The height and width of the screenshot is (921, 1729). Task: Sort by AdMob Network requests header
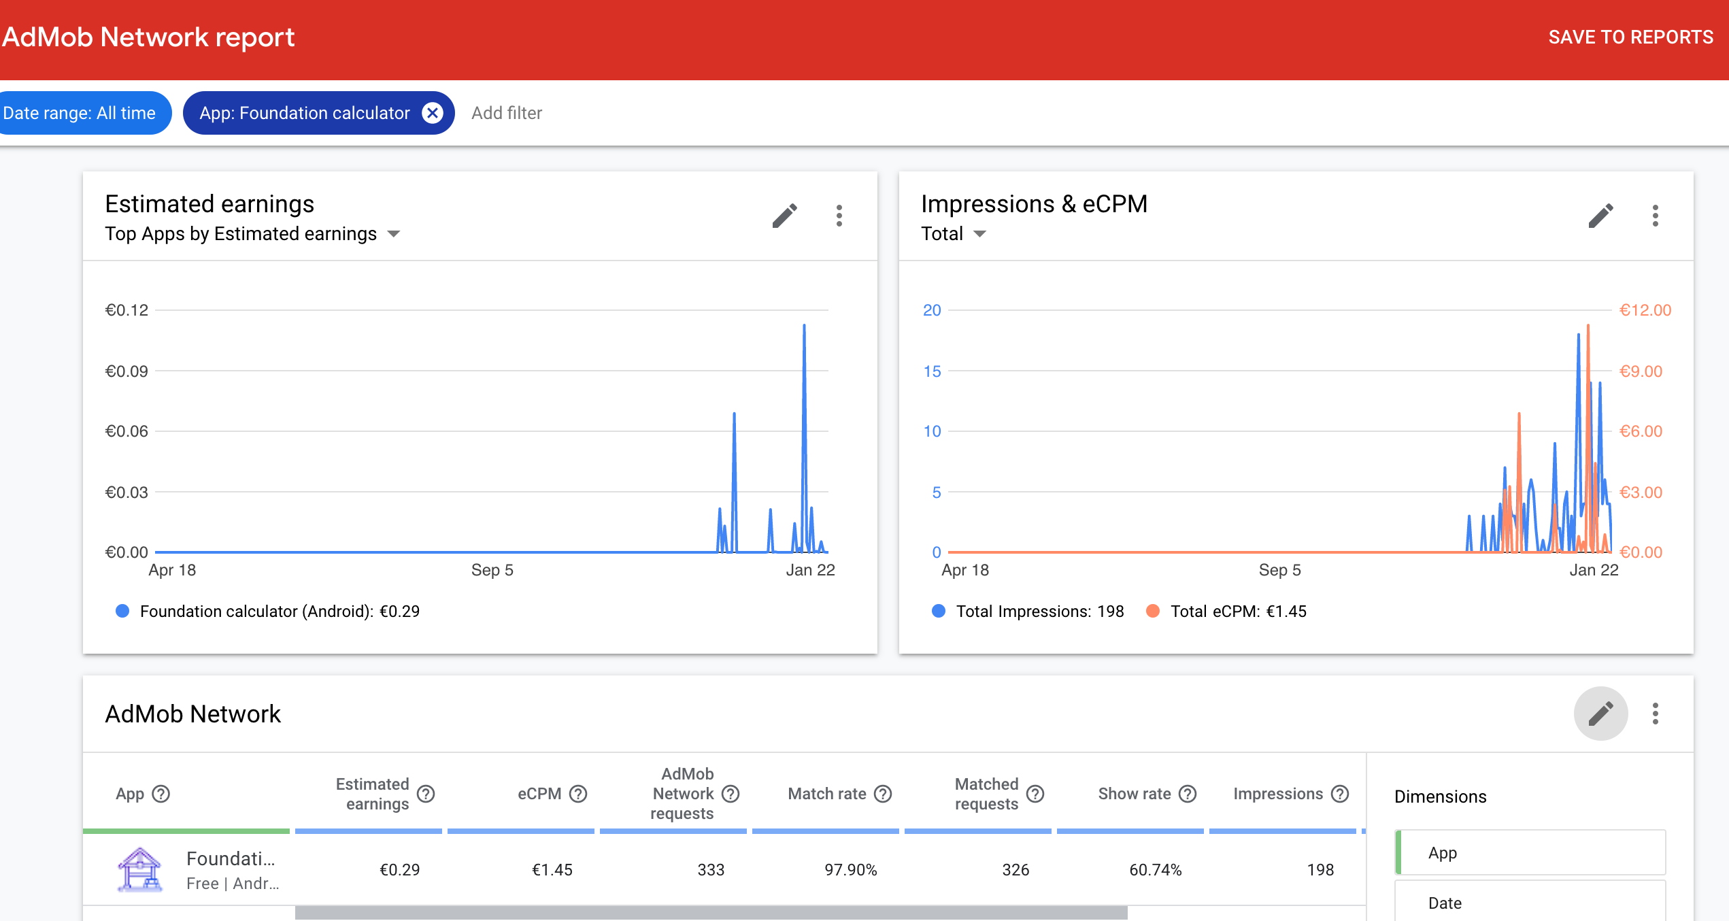tap(682, 794)
